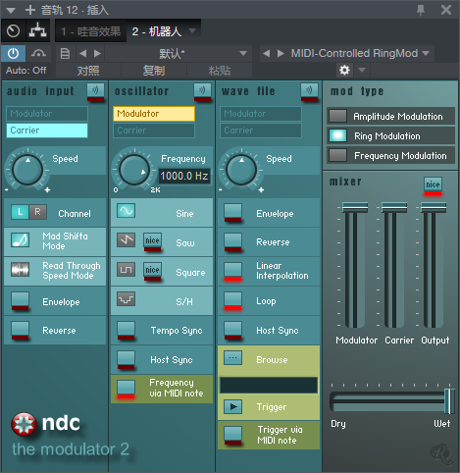460x473 pixels.
Task: Toggle oscillator Tempo Sync switch
Action: [126, 331]
